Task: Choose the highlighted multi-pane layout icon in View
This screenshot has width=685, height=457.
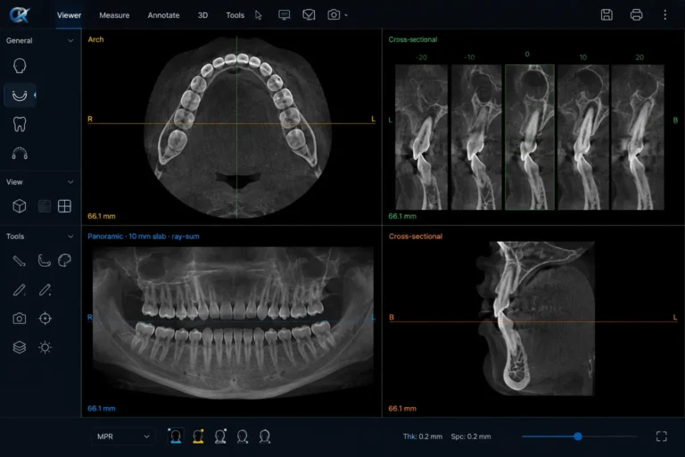Action: [x=44, y=206]
